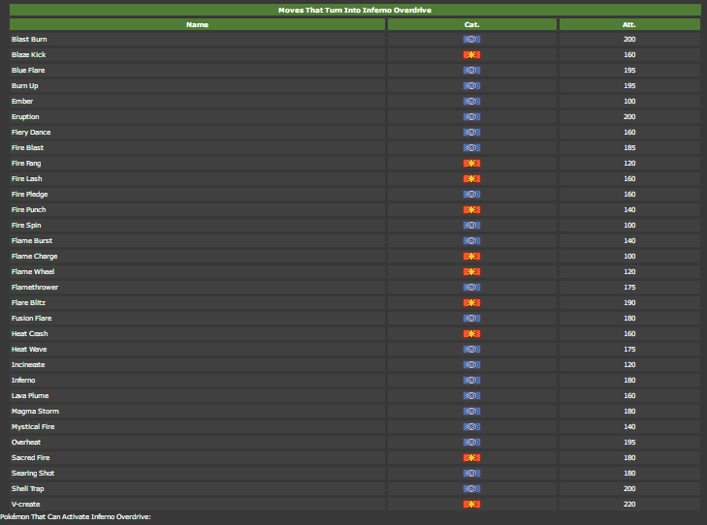Click the category icon in Fire Spin row
The height and width of the screenshot is (525, 707).
(x=471, y=225)
